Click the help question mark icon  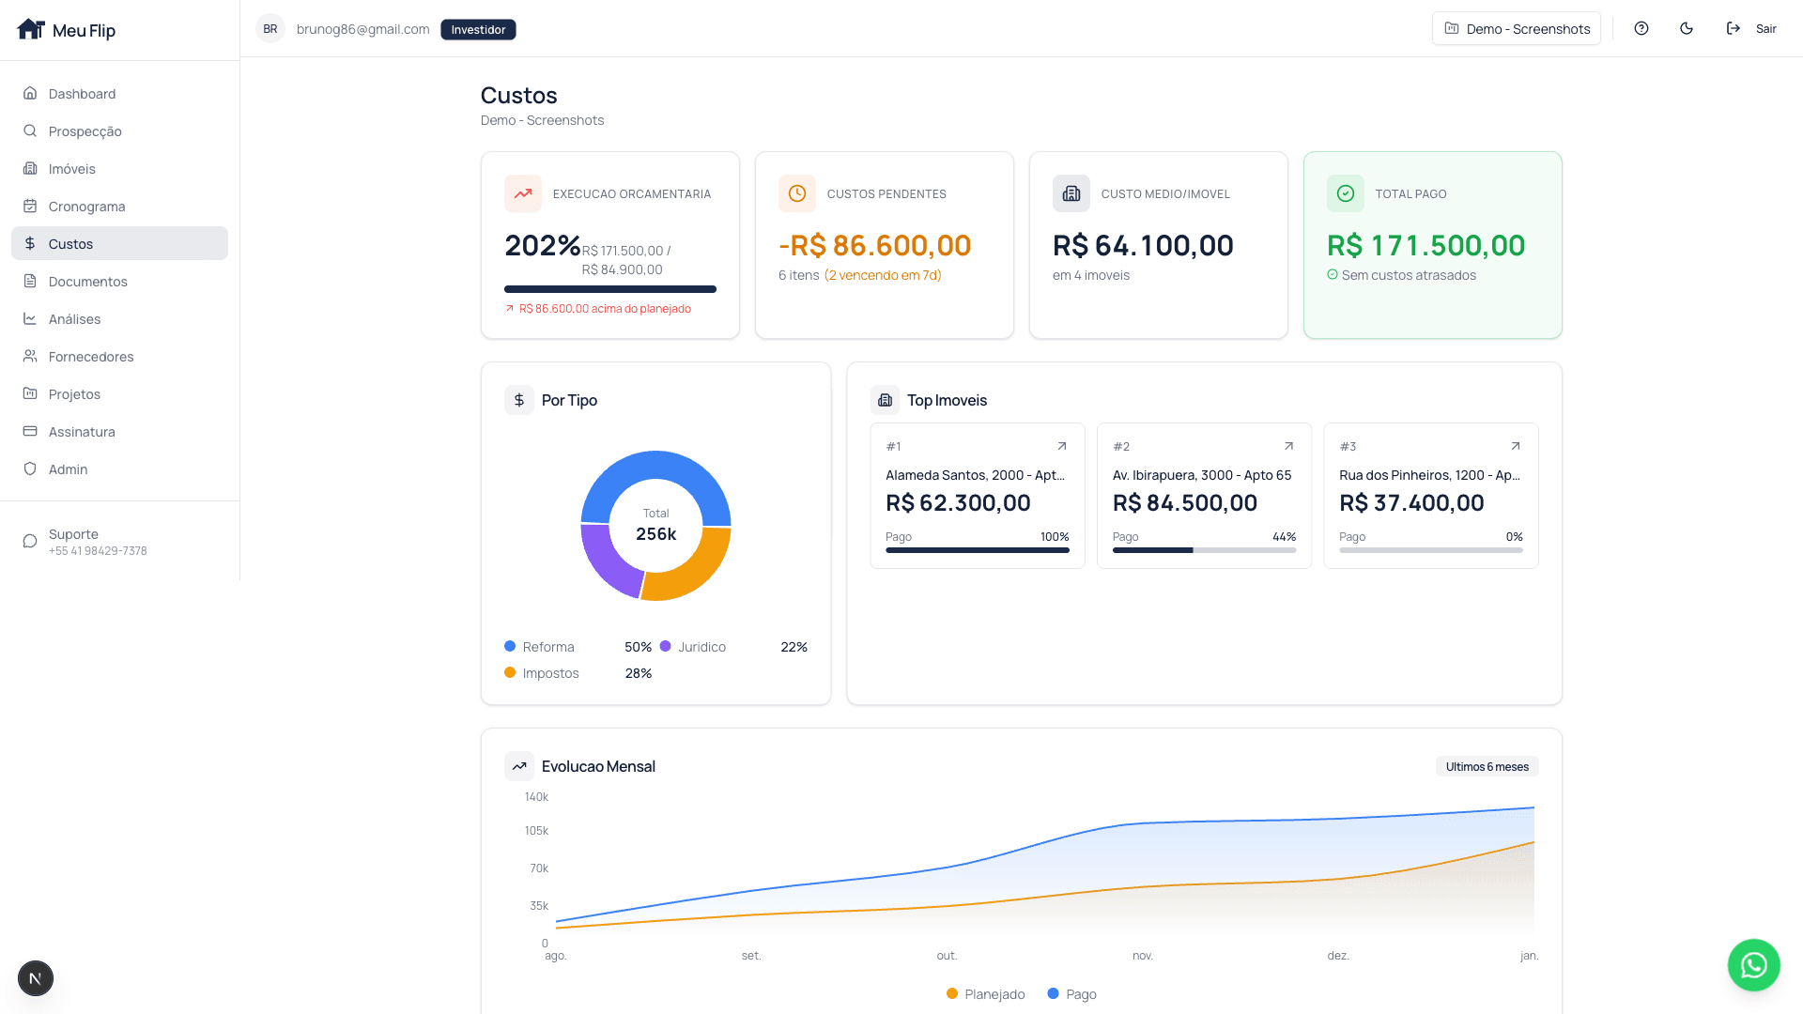tap(1641, 28)
